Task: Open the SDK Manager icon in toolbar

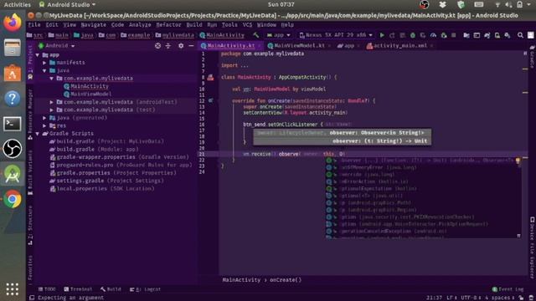Action: point(508,35)
